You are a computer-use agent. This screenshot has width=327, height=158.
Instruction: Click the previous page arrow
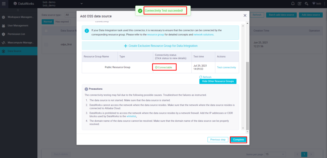click(x=297, y=154)
